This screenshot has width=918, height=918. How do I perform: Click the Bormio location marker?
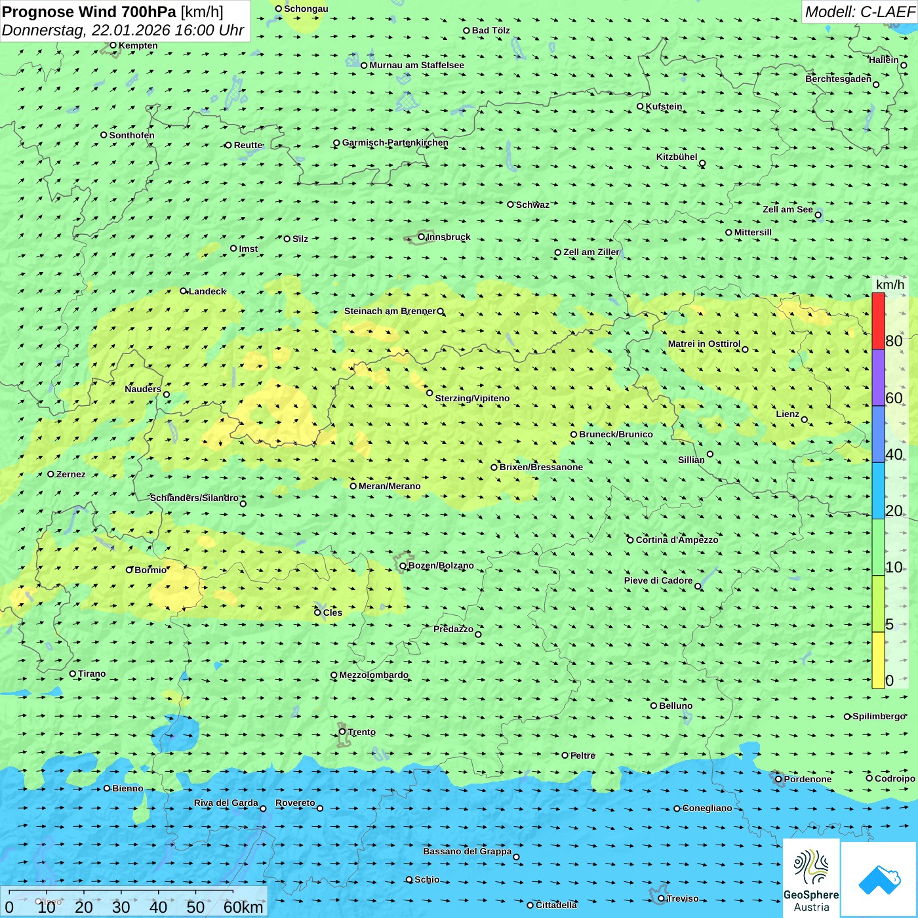pyautogui.click(x=129, y=570)
